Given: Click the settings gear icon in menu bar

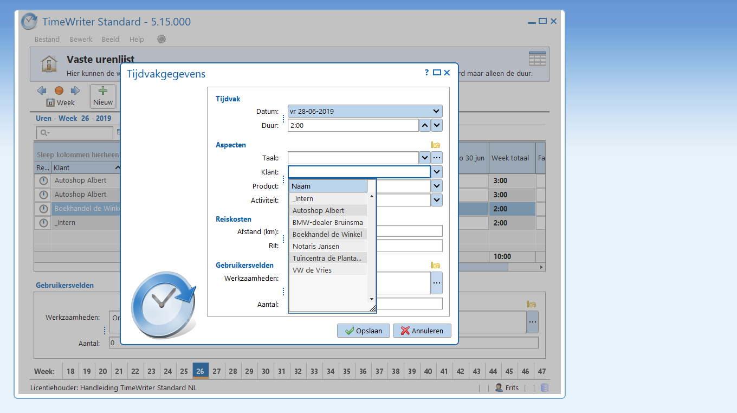Looking at the screenshot, I should [161, 39].
